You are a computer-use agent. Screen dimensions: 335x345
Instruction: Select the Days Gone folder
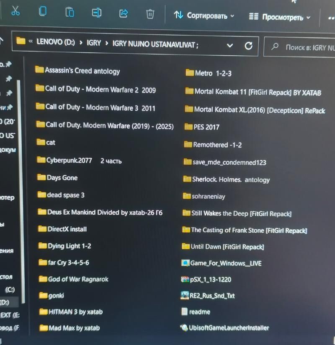[x=57, y=178]
